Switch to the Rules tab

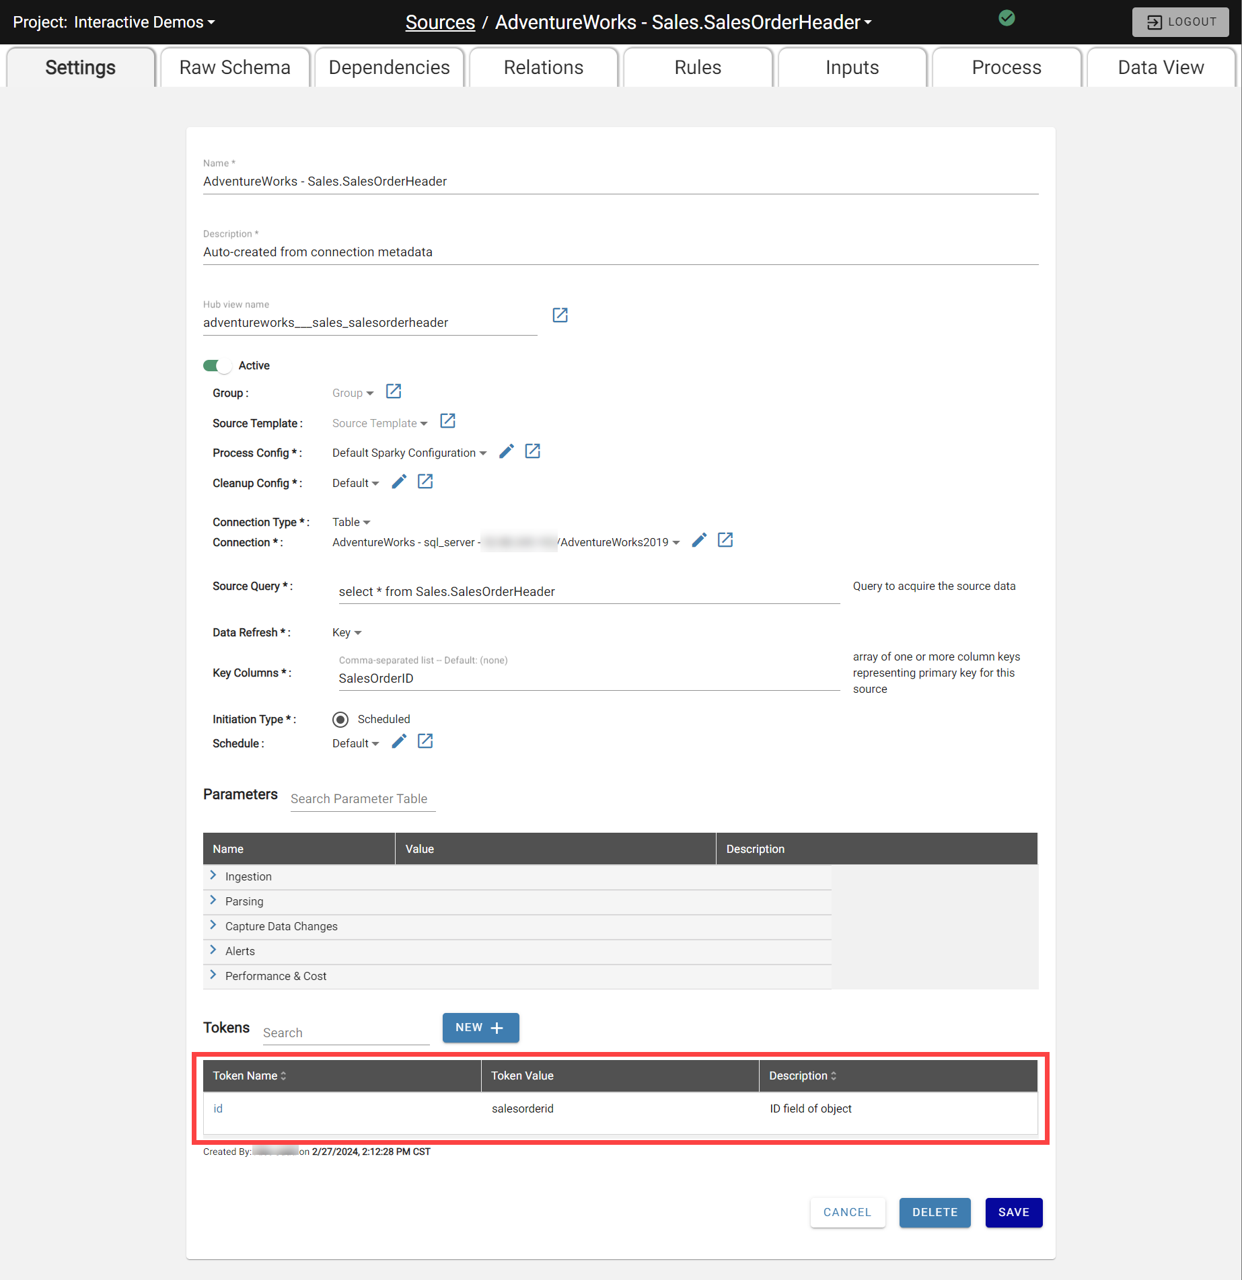[x=698, y=67]
